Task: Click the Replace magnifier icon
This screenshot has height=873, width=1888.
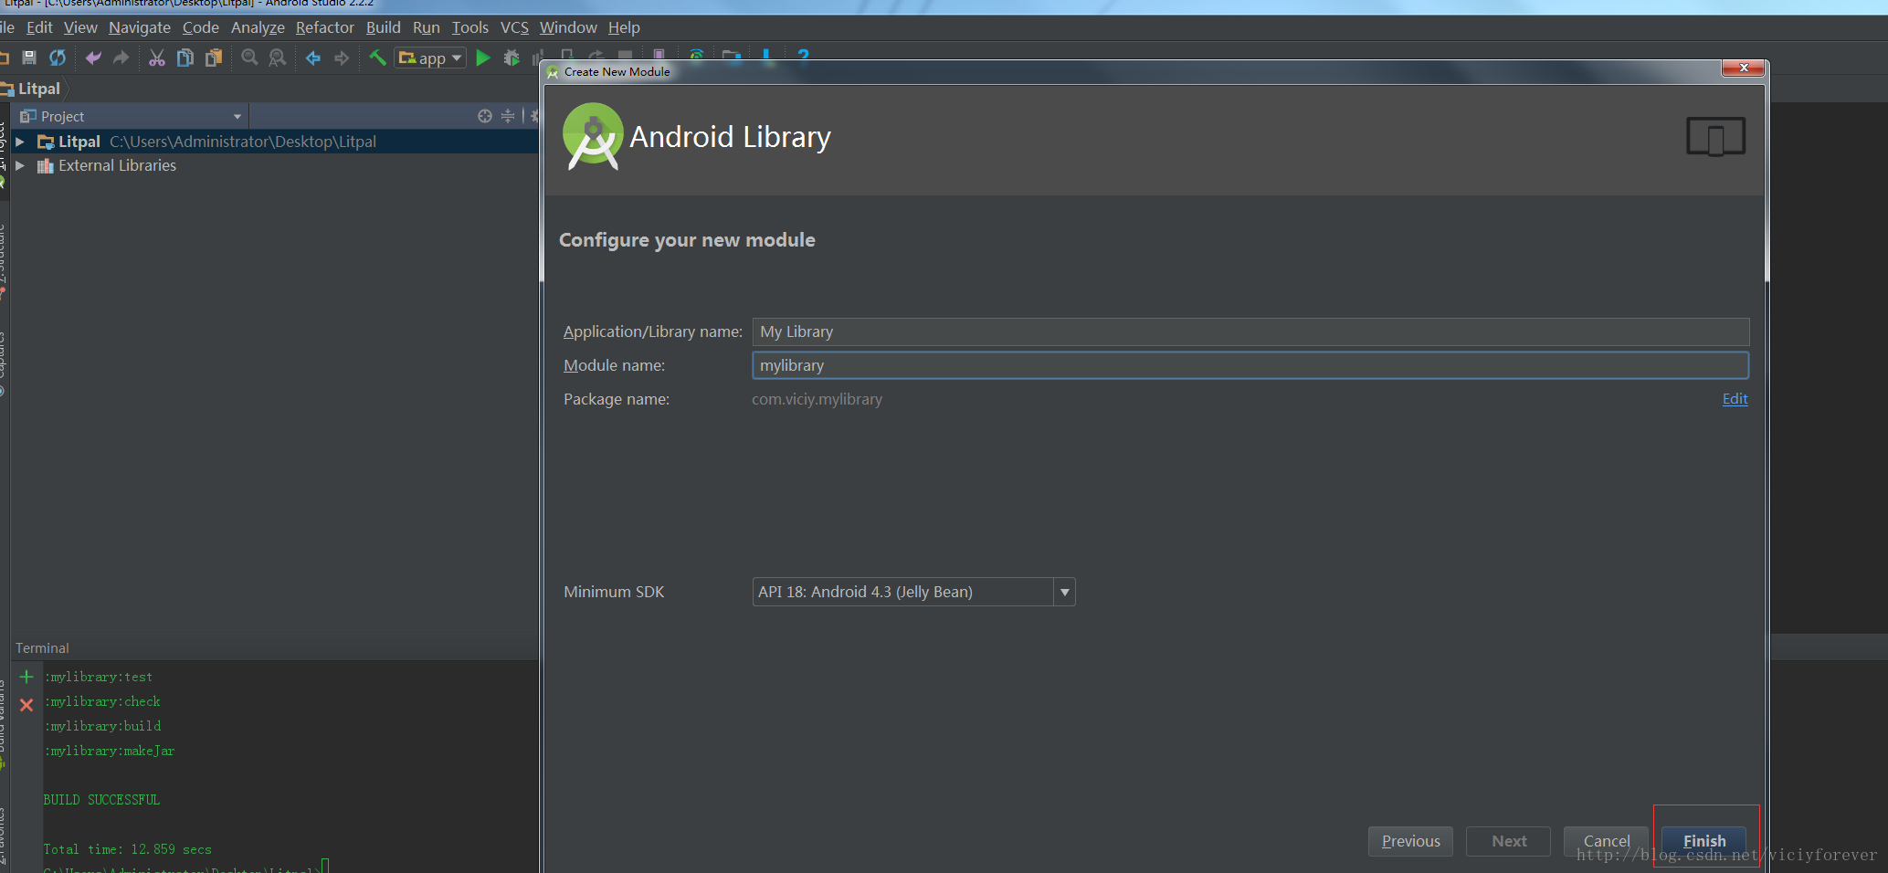Action: pos(278,58)
